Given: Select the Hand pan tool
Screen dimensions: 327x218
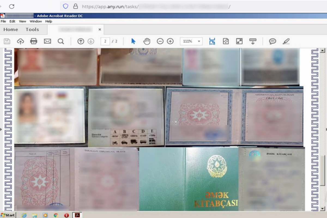Looking at the screenshot, I should point(147,41).
